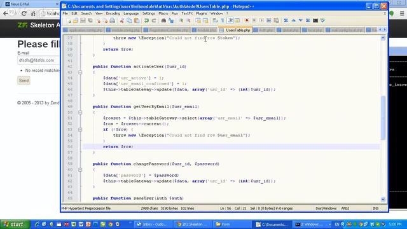Collapse the changePassword function fold marker
Viewport: 407px width, 229px height.
point(80,170)
